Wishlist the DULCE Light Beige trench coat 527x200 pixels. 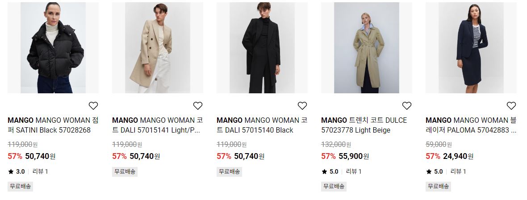[407, 105]
